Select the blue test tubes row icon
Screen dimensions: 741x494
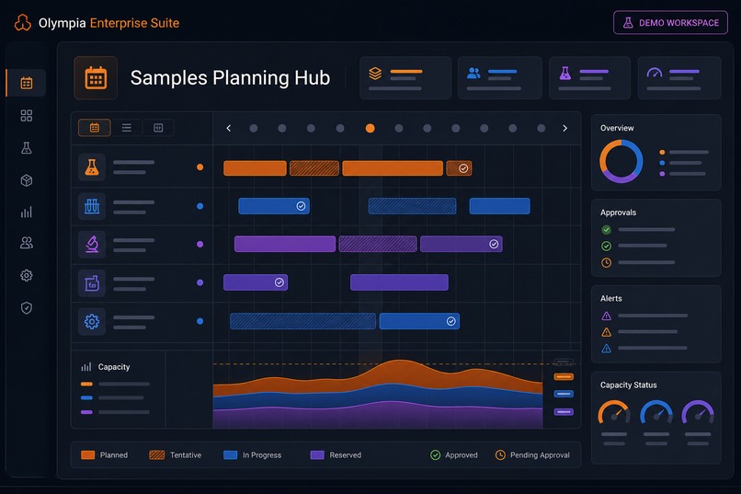pos(92,206)
